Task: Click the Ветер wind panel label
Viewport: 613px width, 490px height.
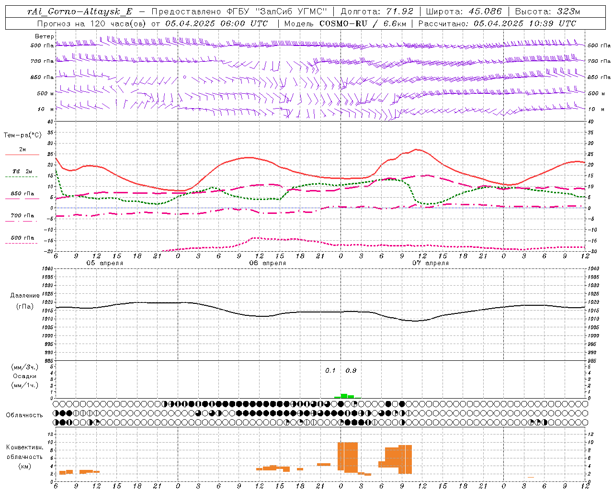Action: click(45, 36)
